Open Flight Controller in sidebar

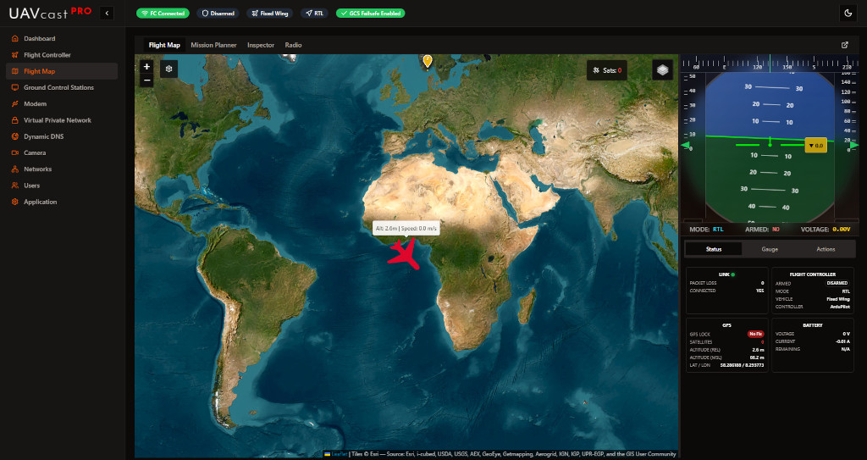click(x=47, y=55)
